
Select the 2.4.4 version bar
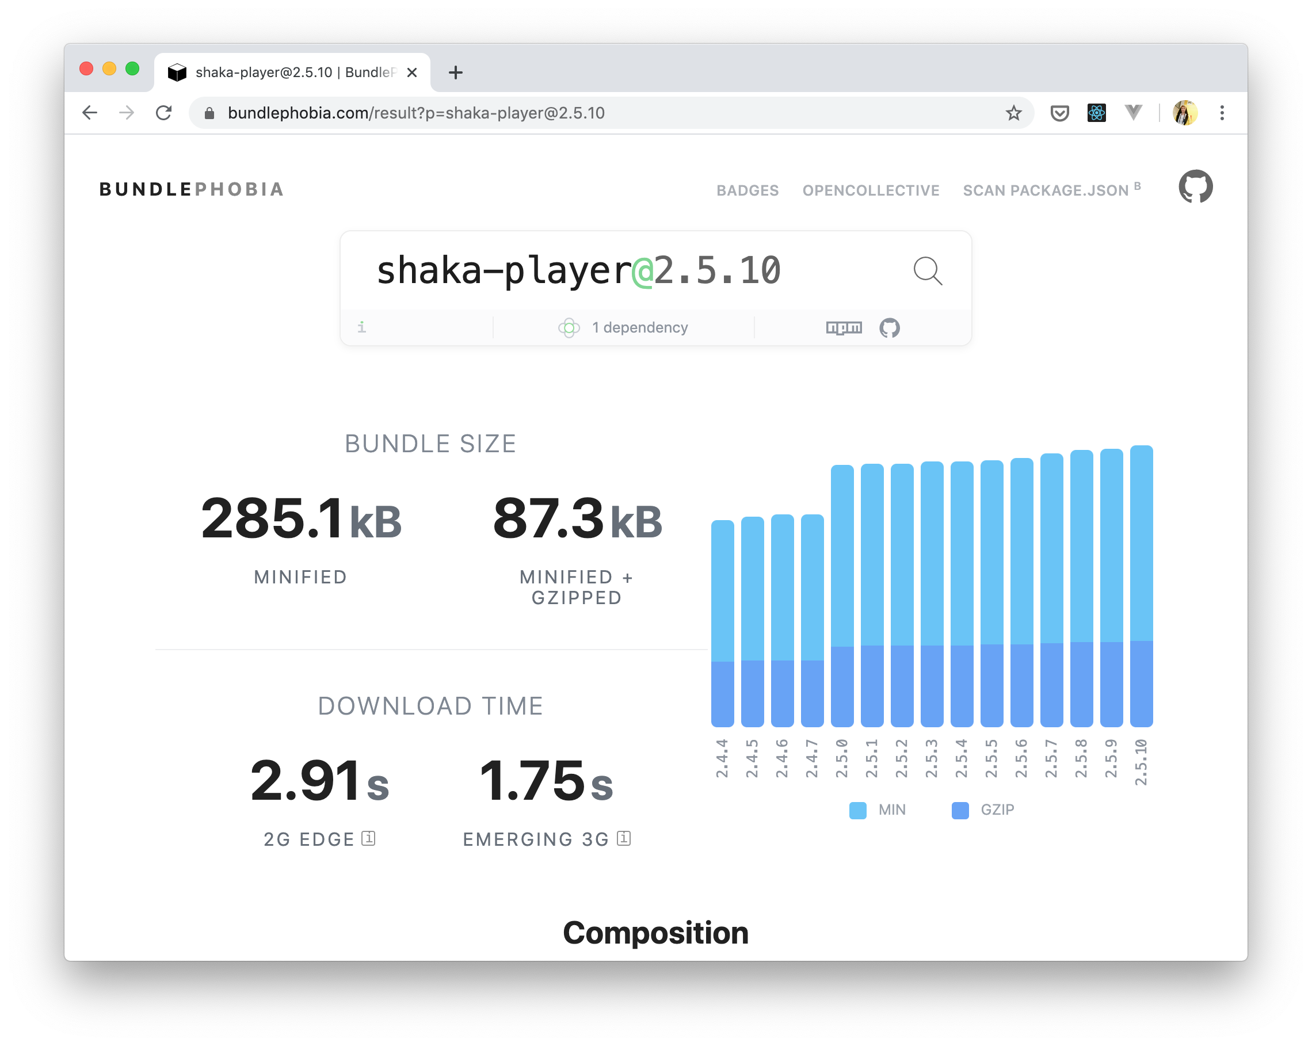pos(722,624)
